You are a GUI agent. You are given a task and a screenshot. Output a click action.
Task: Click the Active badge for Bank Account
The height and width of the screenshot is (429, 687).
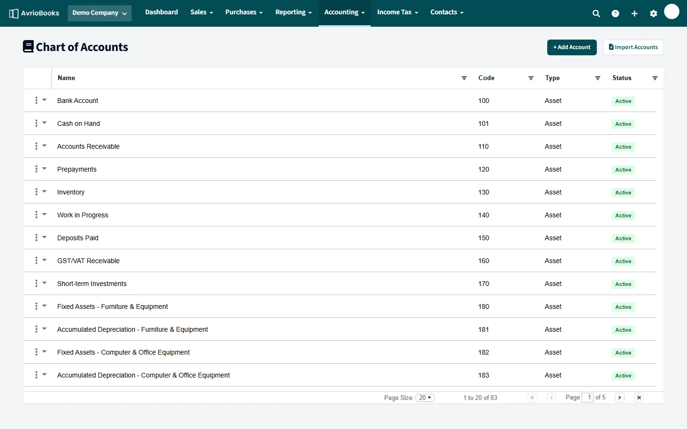click(623, 101)
